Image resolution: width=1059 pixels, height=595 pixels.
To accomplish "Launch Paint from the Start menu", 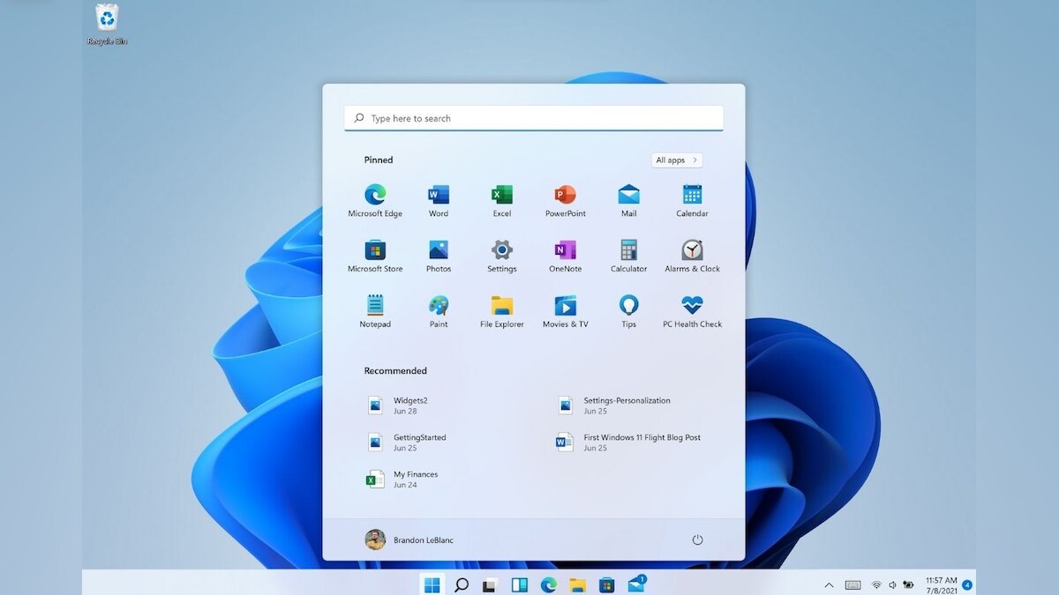I will pos(439,306).
